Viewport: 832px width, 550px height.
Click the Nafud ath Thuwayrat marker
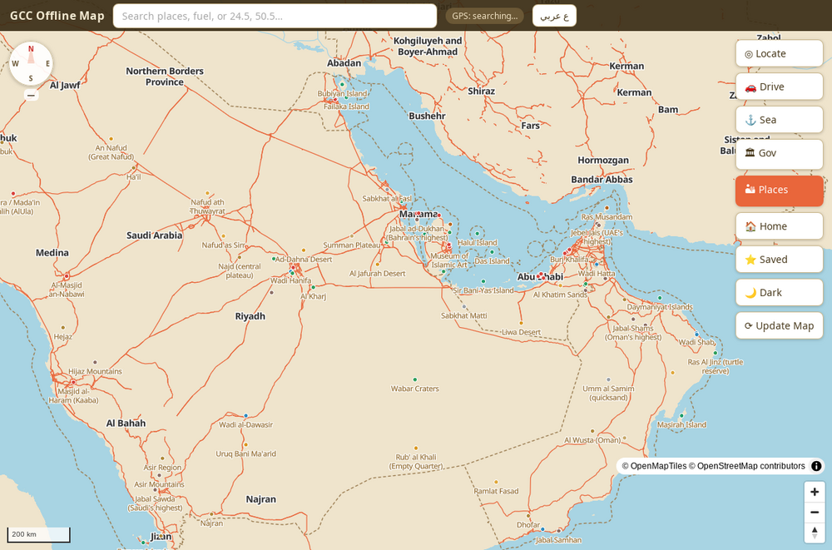[x=207, y=193]
